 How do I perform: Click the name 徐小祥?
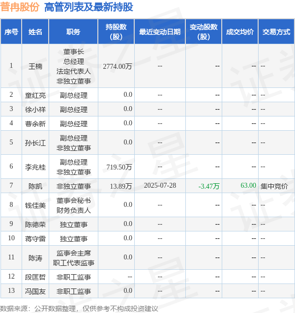coord(35,110)
